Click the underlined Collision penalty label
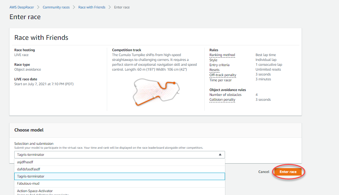 pyautogui.click(x=222, y=100)
